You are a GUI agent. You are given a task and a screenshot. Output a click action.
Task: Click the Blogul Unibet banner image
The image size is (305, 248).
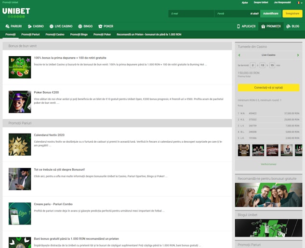coord(269,228)
